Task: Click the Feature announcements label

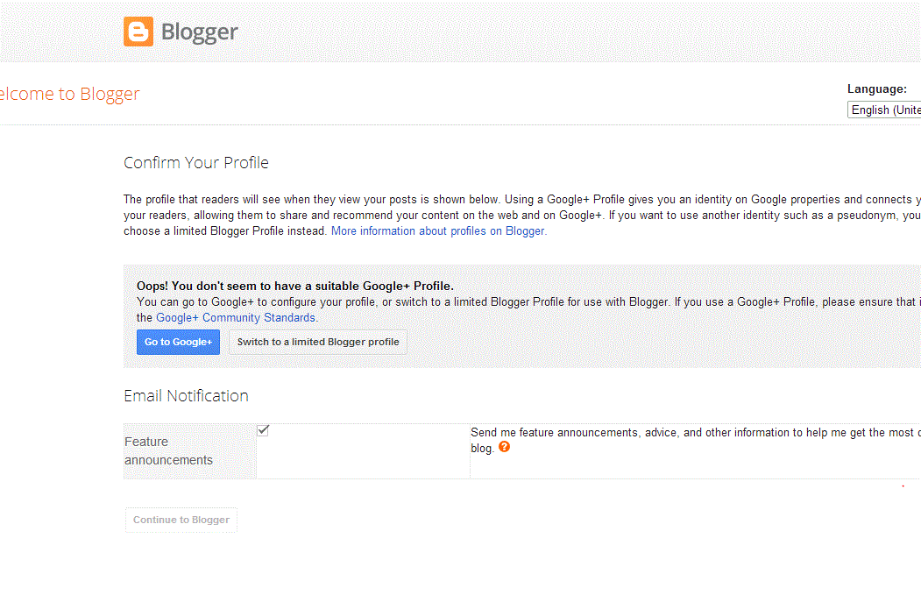Action: tap(168, 450)
